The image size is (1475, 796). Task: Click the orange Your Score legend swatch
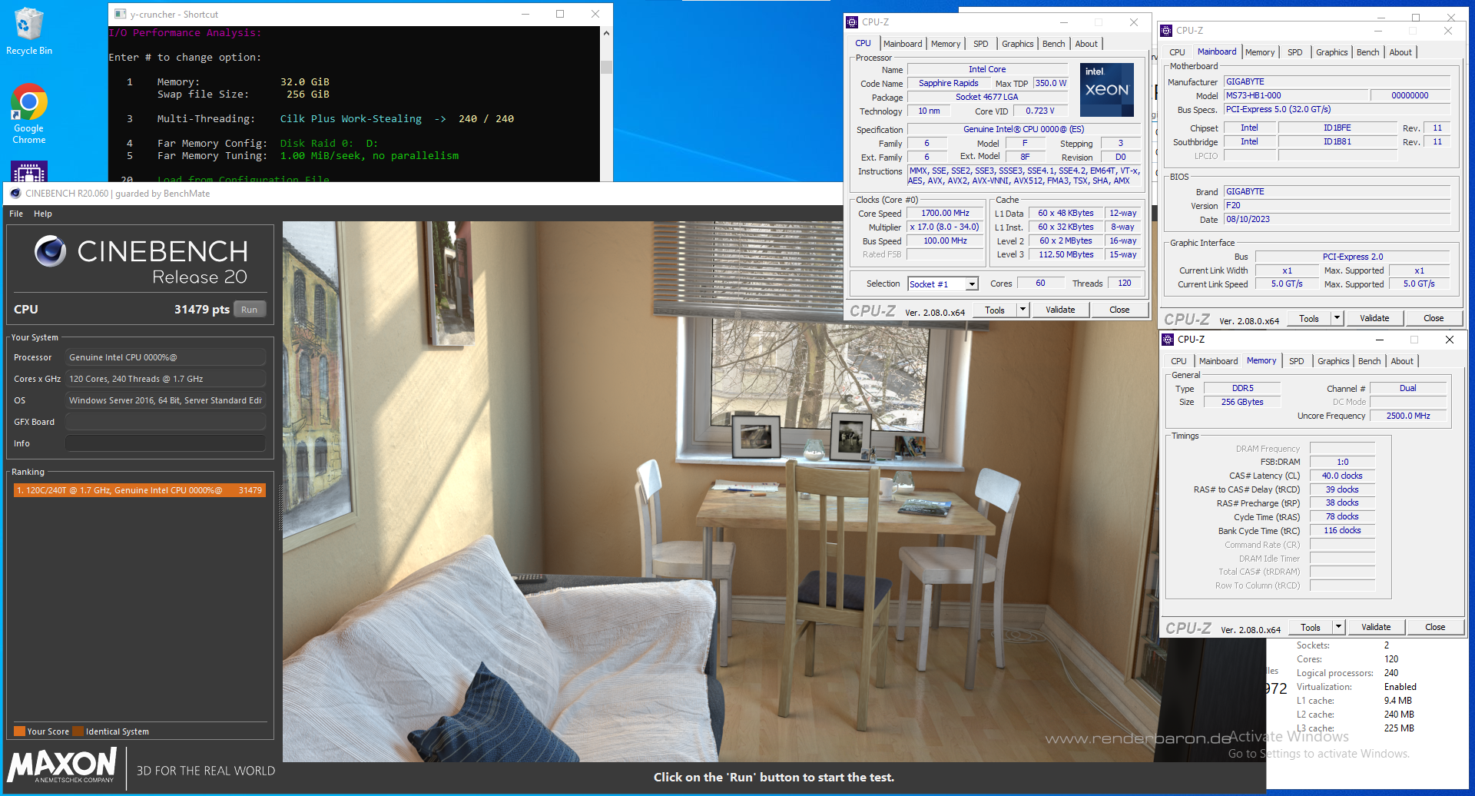pos(19,731)
